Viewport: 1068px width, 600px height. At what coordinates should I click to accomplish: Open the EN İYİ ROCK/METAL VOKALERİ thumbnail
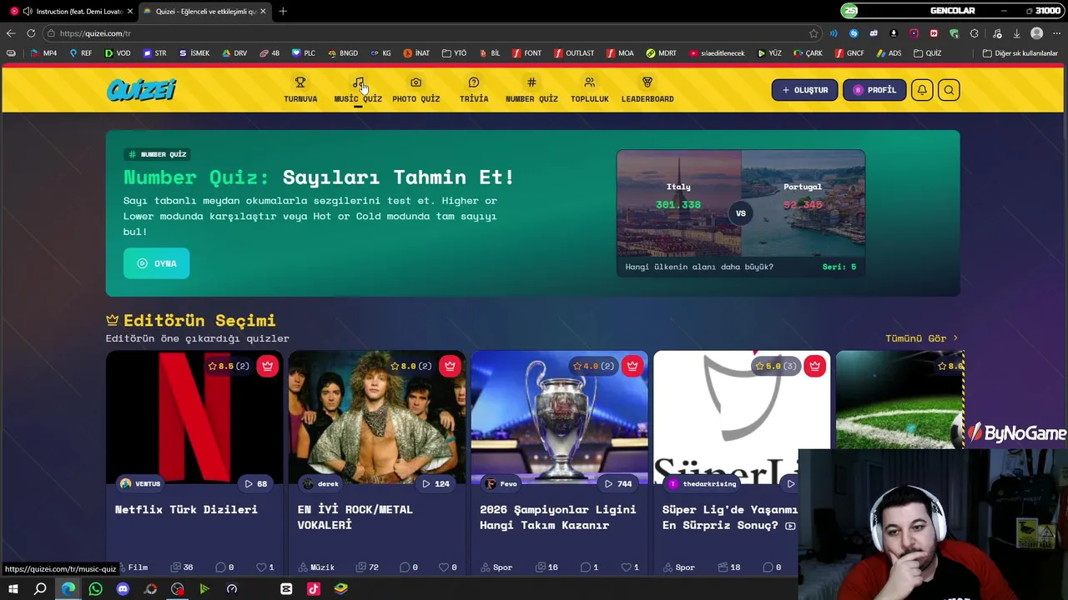pos(377,417)
